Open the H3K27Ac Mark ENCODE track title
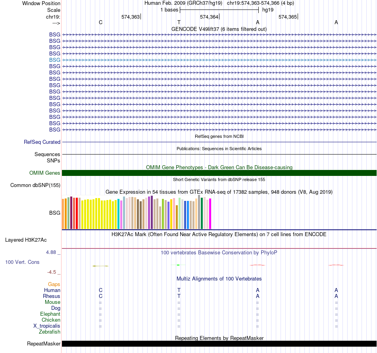The height and width of the screenshot is (353, 377). point(219,234)
